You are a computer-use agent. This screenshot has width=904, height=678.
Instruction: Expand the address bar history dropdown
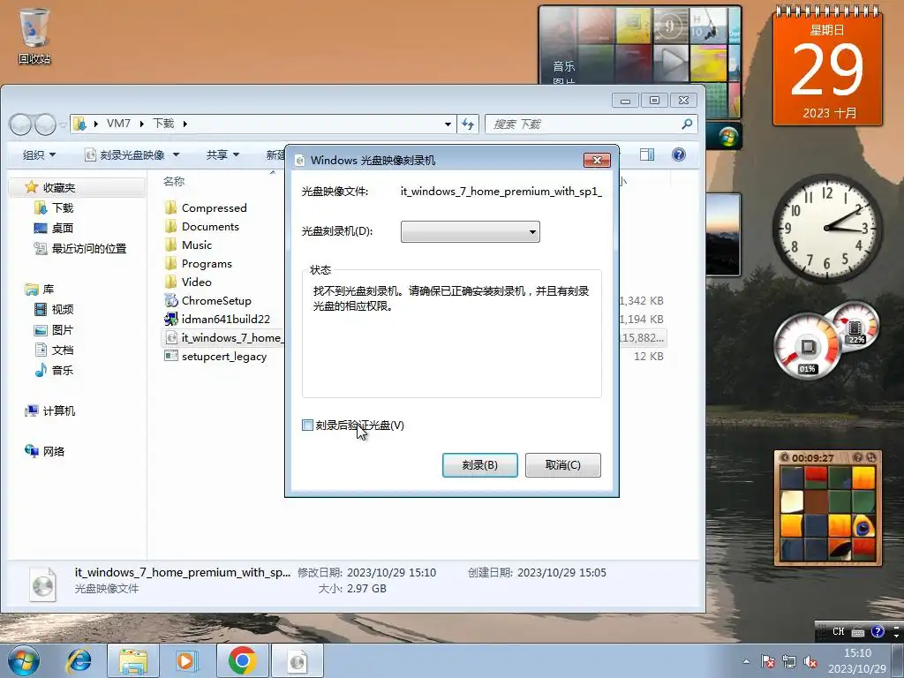[448, 124]
